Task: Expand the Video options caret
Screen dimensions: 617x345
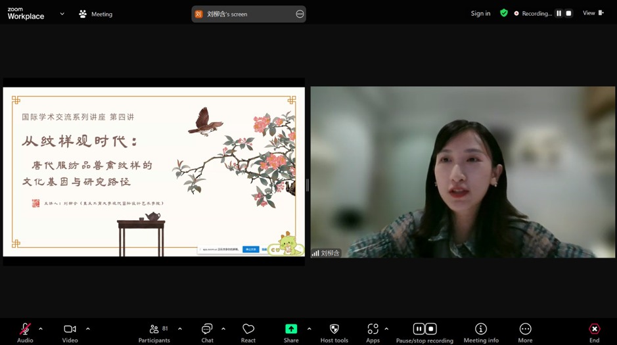Action: tap(88, 329)
